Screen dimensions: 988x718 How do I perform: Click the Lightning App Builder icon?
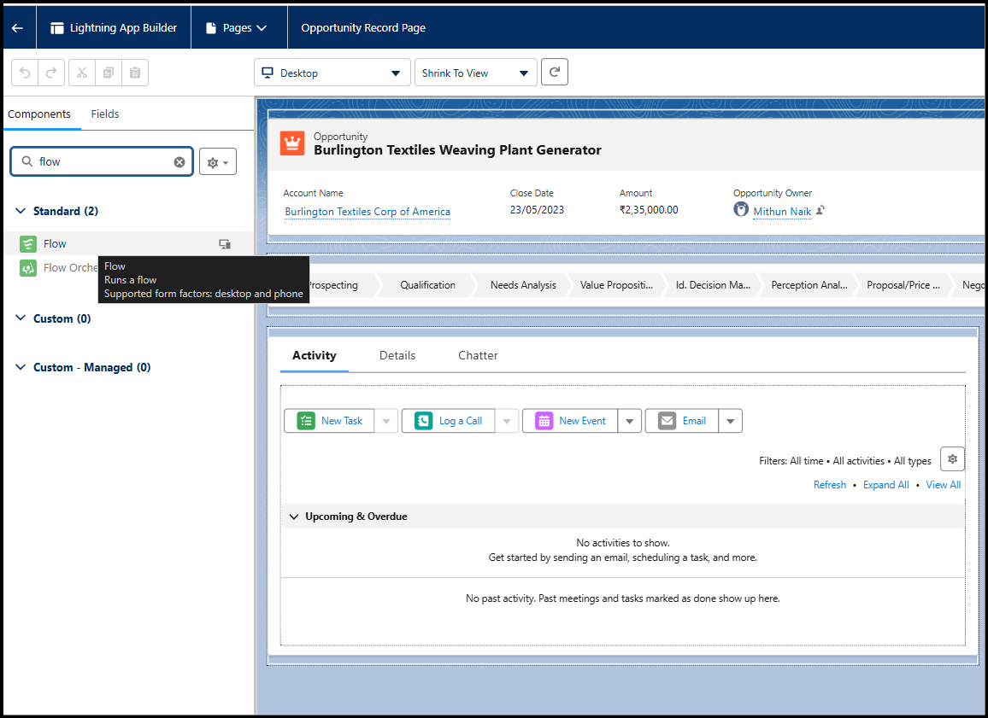pyautogui.click(x=57, y=27)
